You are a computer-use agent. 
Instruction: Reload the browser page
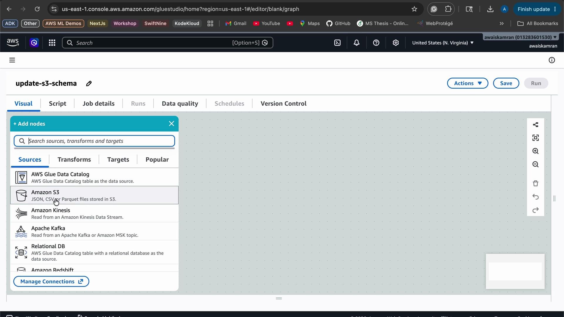point(37,9)
